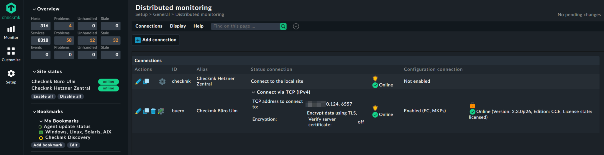Screen dimensions: 604x155
Task: Collapse the Overview sidebar section
Action: pyautogui.click(x=34, y=9)
